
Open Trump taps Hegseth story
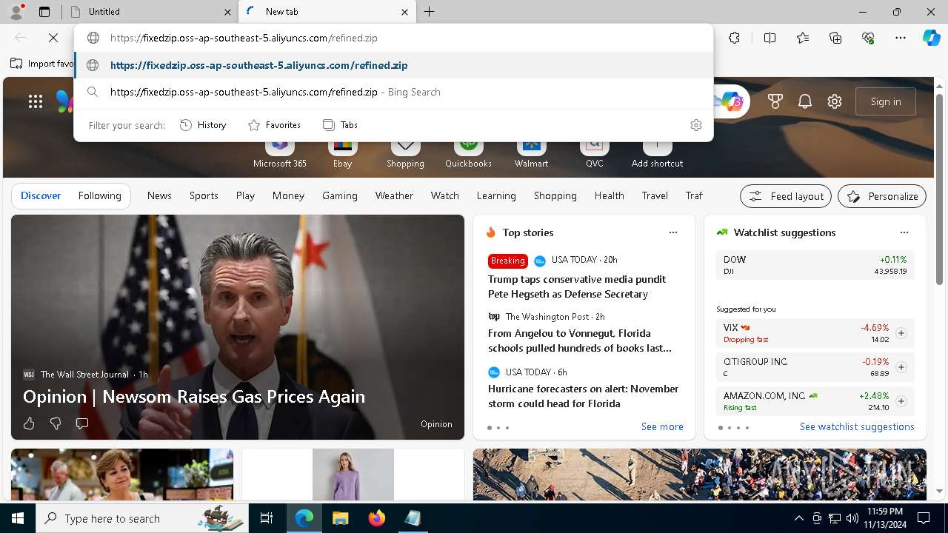(577, 286)
